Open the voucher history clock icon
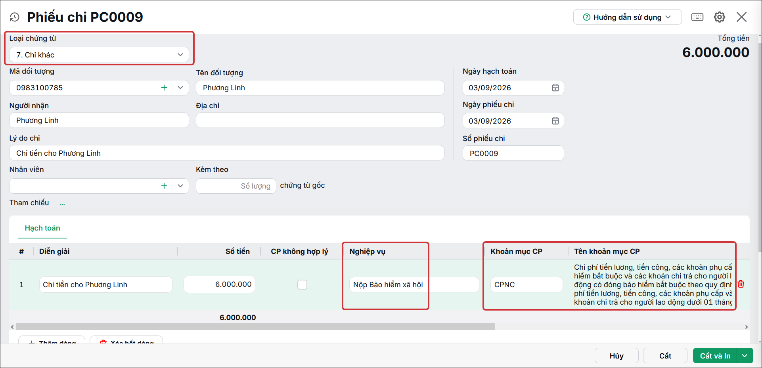Image resolution: width=762 pixels, height=368 pixels. click(15, 17)
